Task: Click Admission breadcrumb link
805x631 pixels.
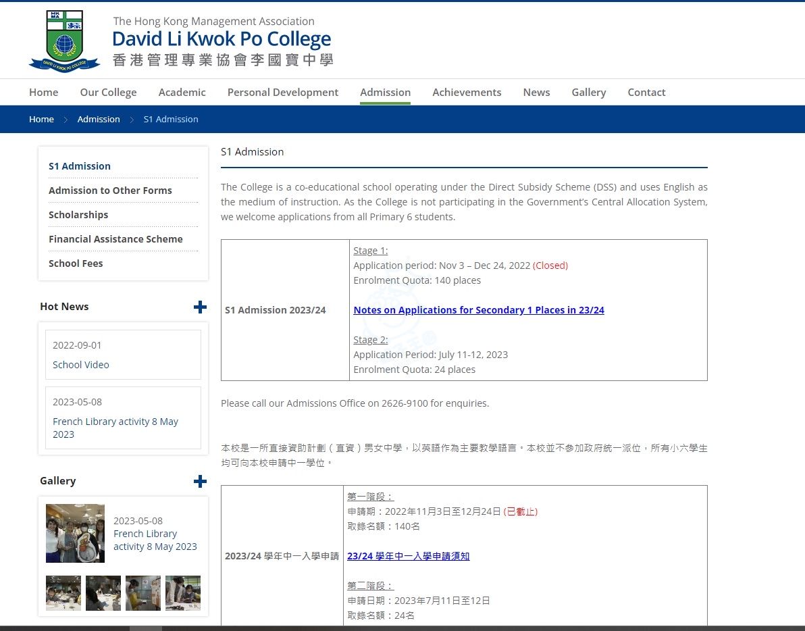Action: click(99, 120)
